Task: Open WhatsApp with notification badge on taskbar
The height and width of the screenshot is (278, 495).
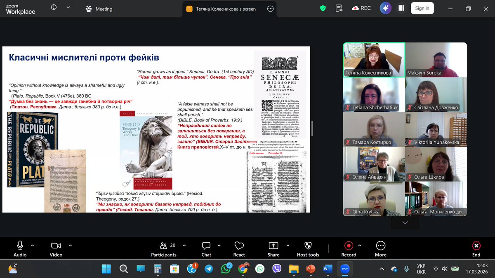Action: pos(226,269)
